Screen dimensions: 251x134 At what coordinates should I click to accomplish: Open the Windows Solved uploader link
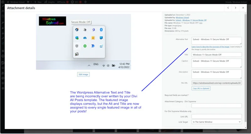point(182,18)
